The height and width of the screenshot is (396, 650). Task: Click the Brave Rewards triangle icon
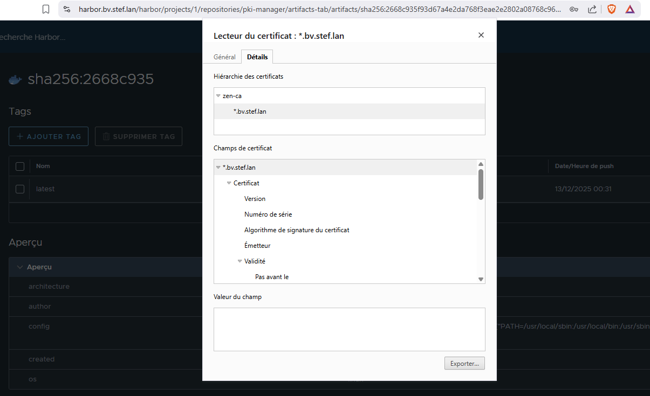click(x=630, y=9)
